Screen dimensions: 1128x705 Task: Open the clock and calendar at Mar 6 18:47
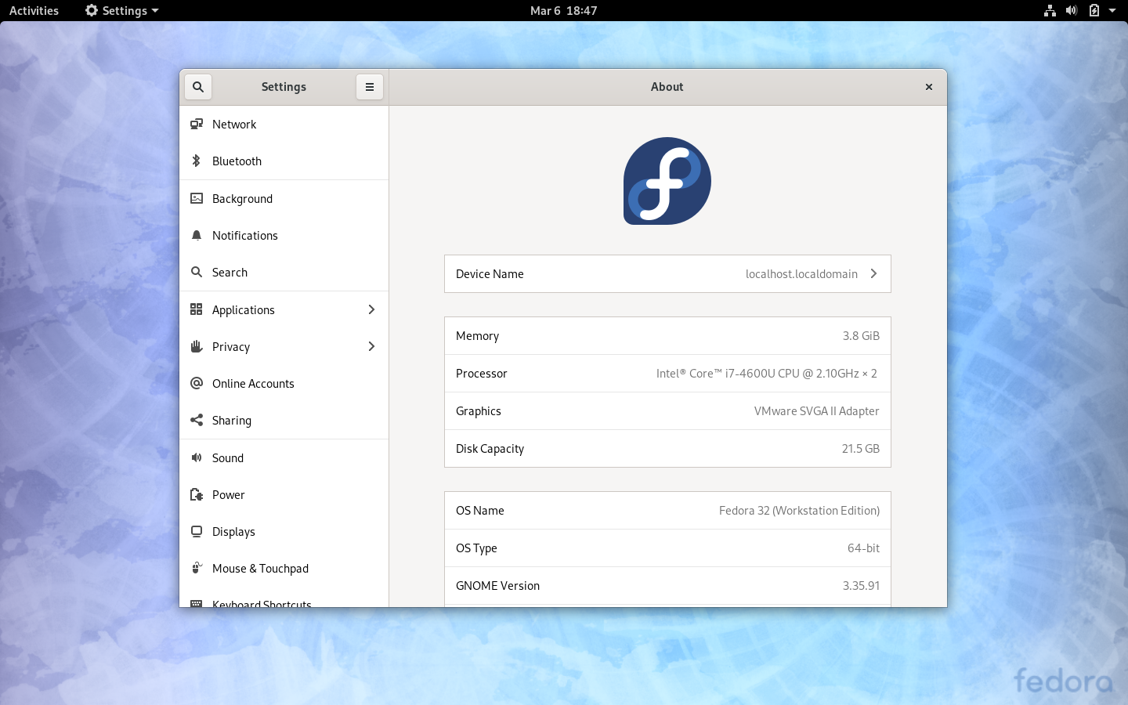pos(564,11)
